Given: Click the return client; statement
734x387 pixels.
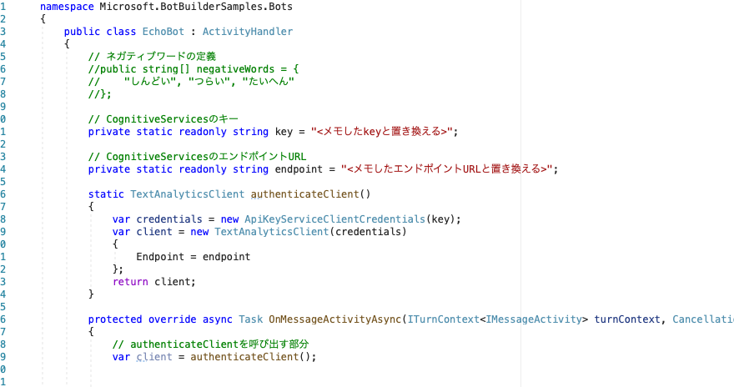Looking at the screenshot, I should [x=154, y=282].
